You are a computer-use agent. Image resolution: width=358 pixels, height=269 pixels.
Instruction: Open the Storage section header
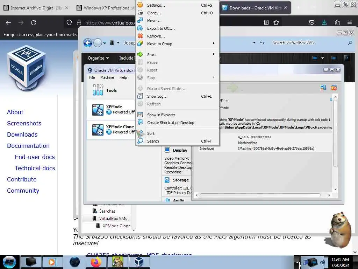181,180
